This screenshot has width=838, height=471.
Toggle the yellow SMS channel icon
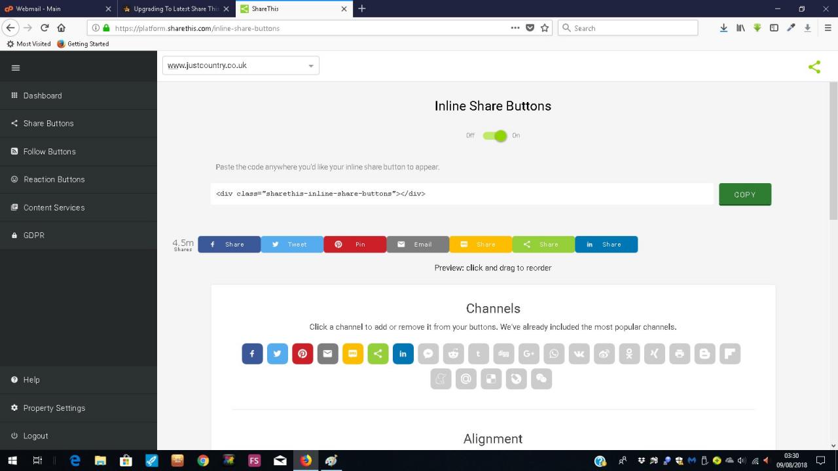pos(353,354)
